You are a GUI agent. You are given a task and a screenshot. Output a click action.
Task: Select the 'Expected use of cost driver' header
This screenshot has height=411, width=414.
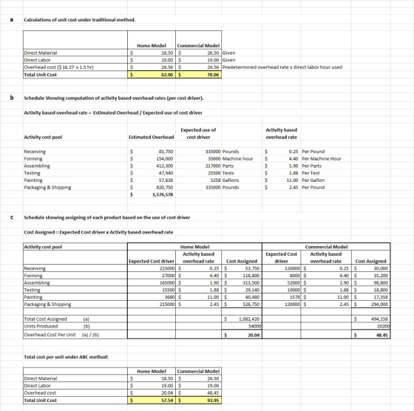point(198,134)
